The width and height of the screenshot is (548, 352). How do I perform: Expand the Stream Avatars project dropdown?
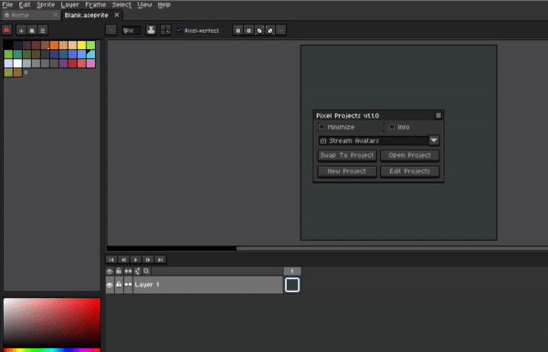tap(434, 140)
